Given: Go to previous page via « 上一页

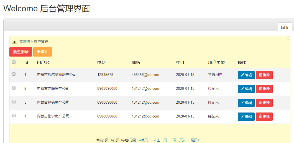Looking at the screenshot, I should point(160,140).
